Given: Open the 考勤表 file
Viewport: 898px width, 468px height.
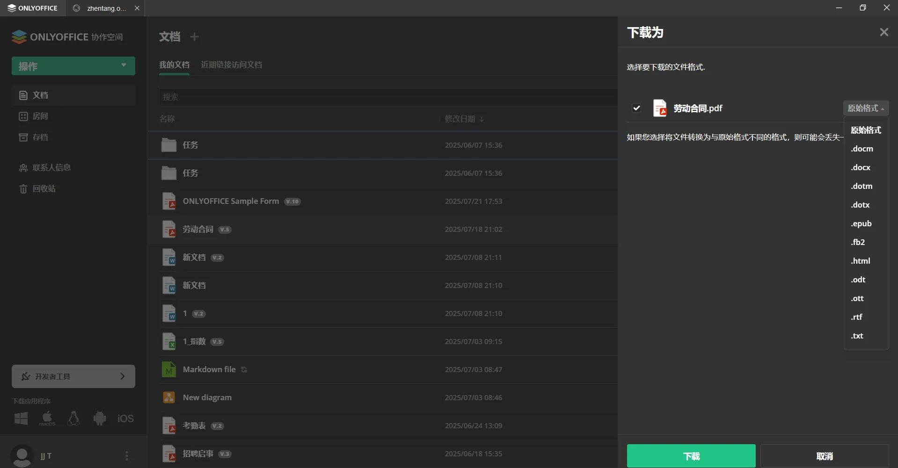Looking at the screenshot, I should tap(194, 425).
